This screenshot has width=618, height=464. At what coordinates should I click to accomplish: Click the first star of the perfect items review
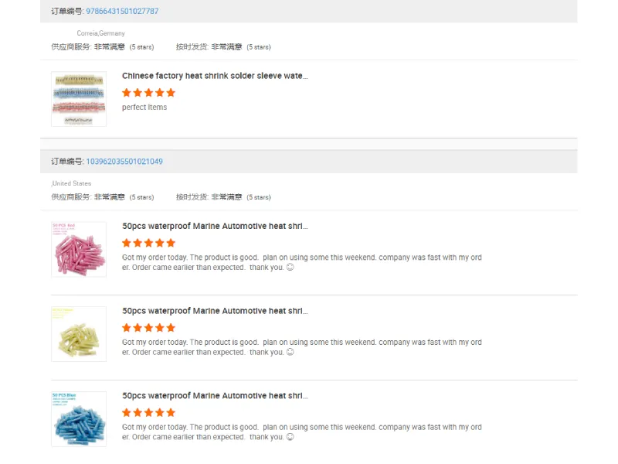click(x=127, y=92)
